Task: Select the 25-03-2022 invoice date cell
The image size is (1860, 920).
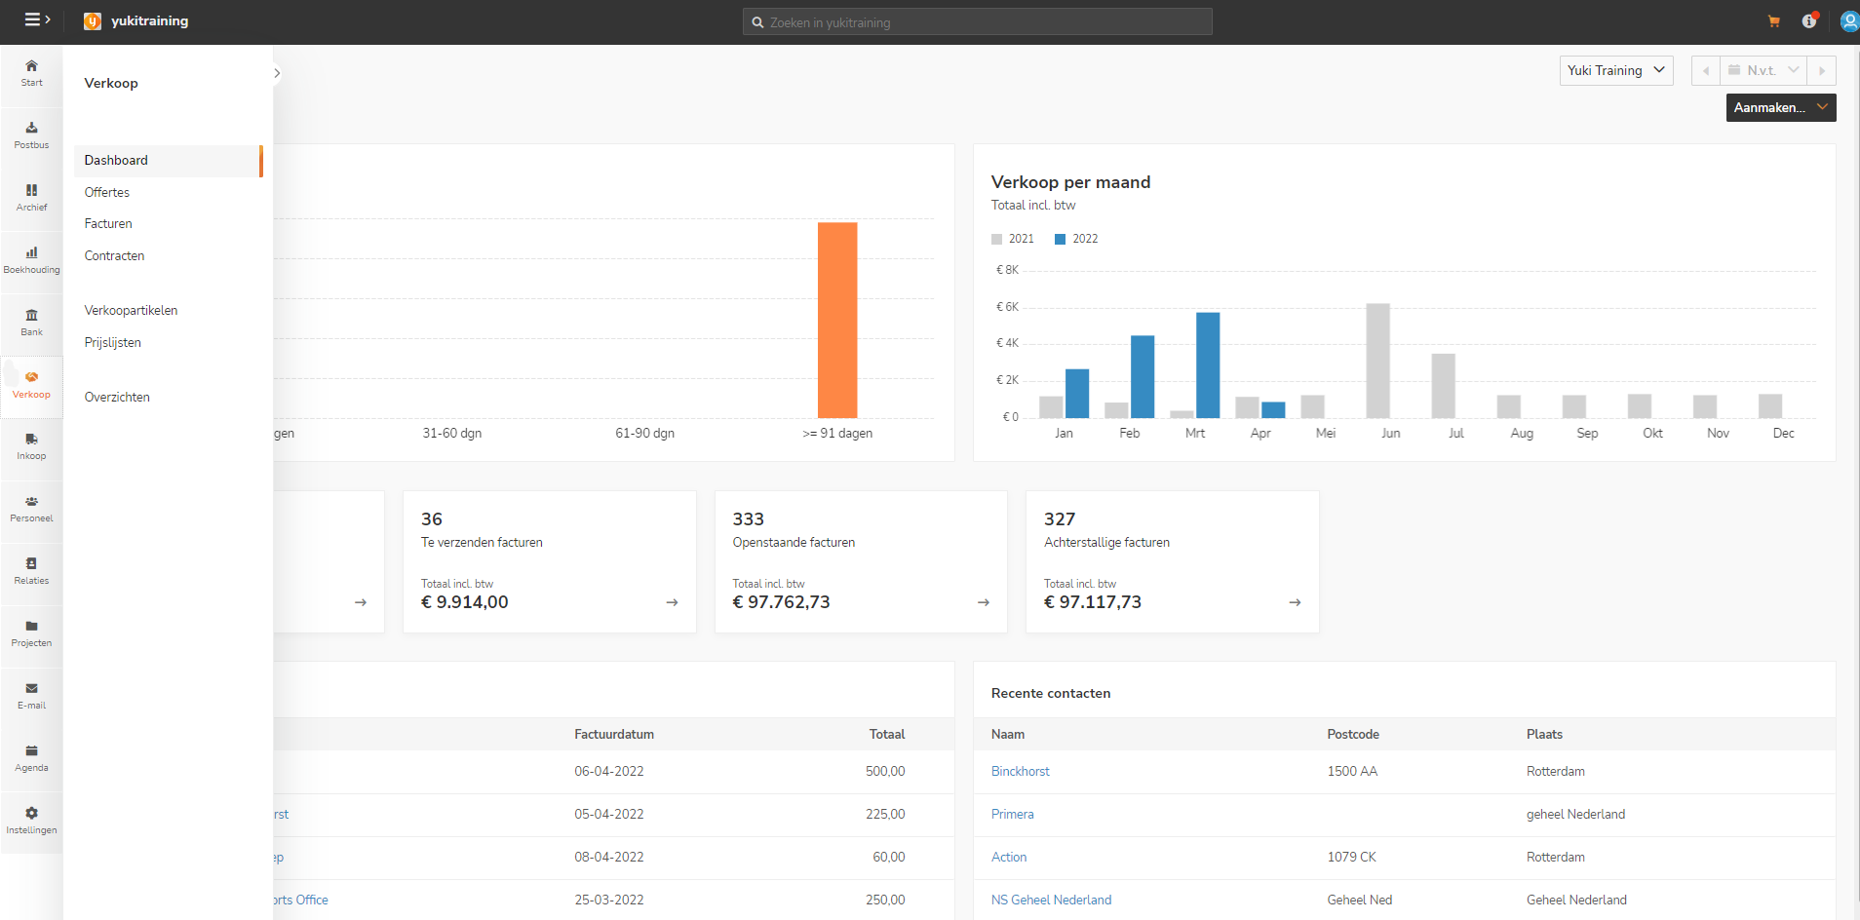Action: 609,901
